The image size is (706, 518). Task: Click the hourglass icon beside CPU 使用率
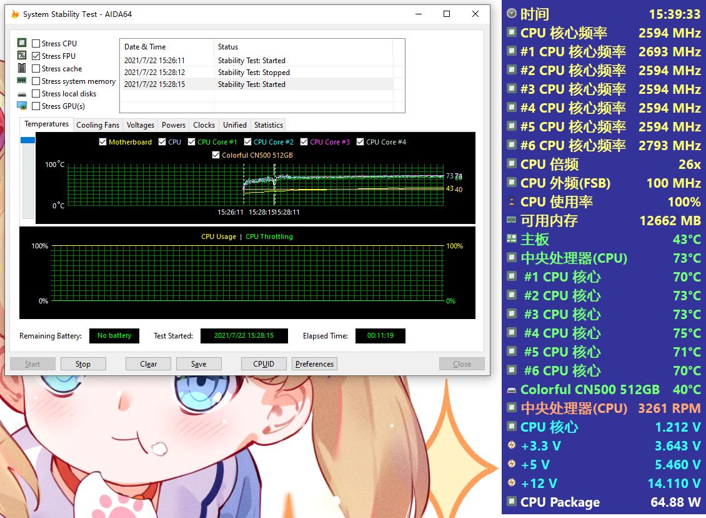pyautogui.click(x=512, y=201)
